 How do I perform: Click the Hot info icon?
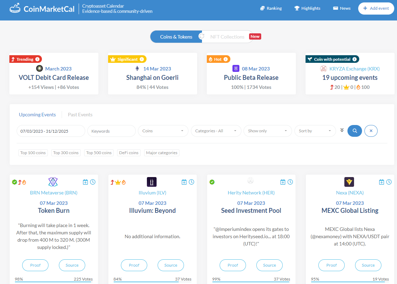pos(226,59)
